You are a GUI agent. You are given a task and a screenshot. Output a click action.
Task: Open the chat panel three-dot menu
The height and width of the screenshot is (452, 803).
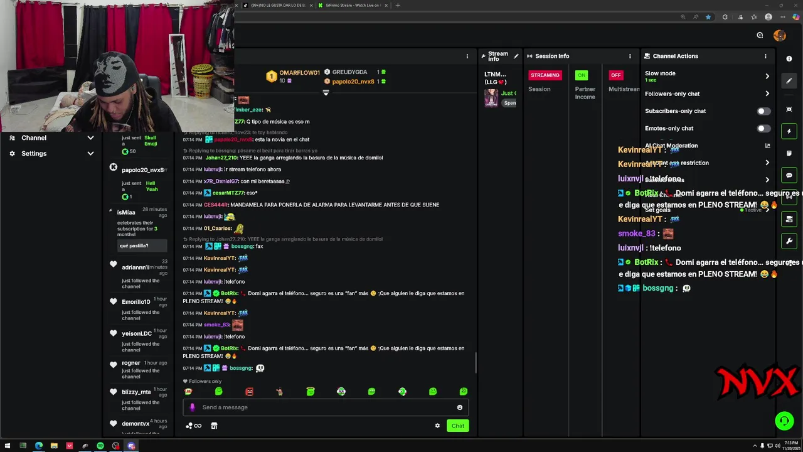tap(467, 56)
